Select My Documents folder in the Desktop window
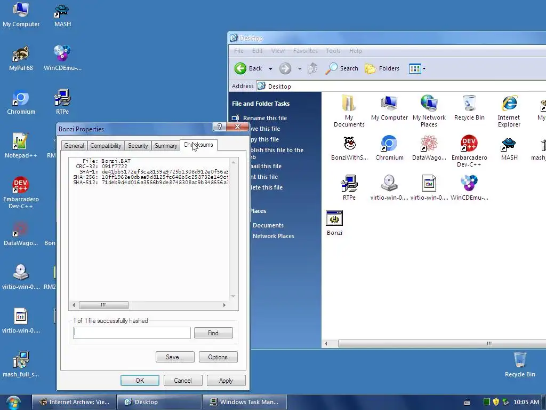546x410 pixels. 349,111
